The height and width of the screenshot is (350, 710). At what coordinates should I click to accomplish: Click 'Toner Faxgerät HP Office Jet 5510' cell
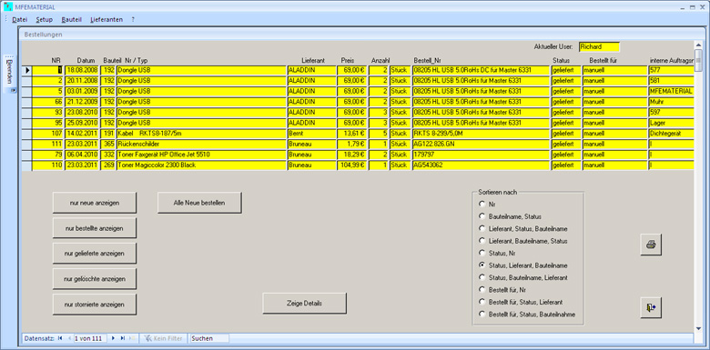[x=201, y=155]
